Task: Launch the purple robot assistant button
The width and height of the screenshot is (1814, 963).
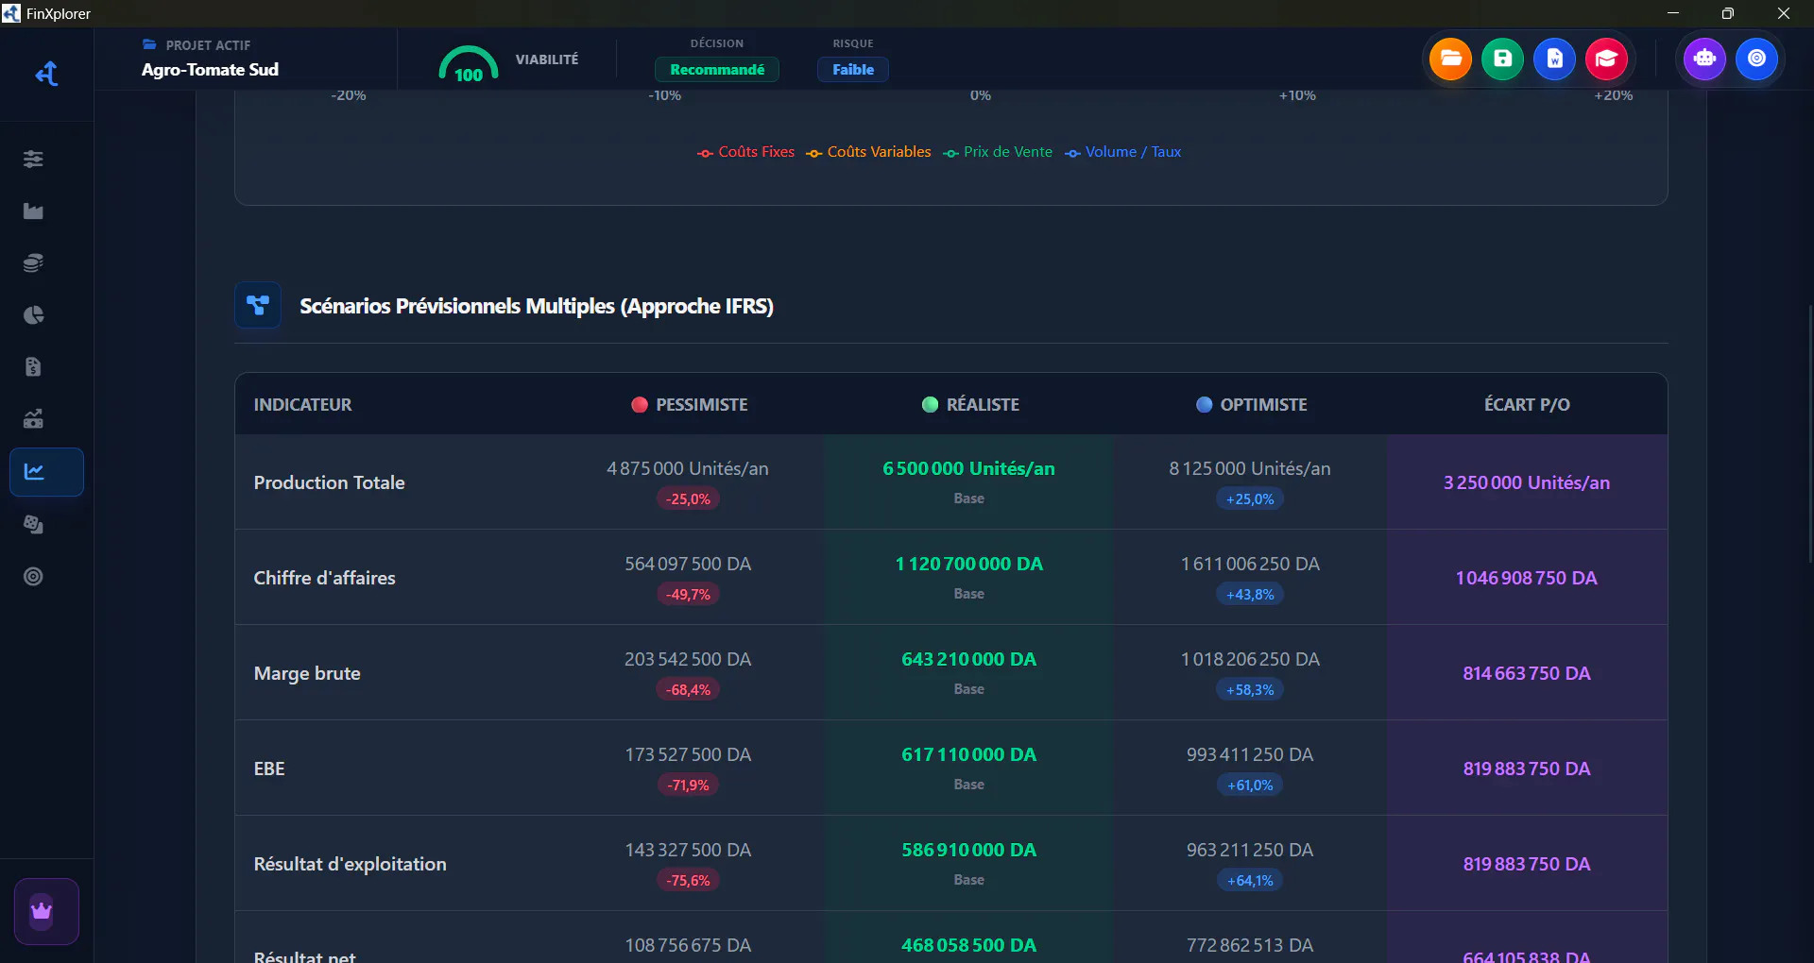Action: (1704, 59)
